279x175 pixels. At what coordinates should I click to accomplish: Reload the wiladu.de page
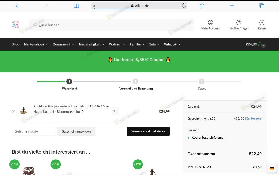[183, 6]
